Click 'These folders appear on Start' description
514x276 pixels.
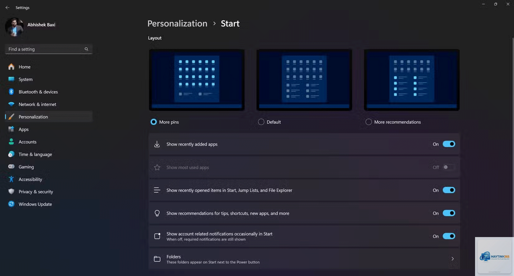coord(213,262)
